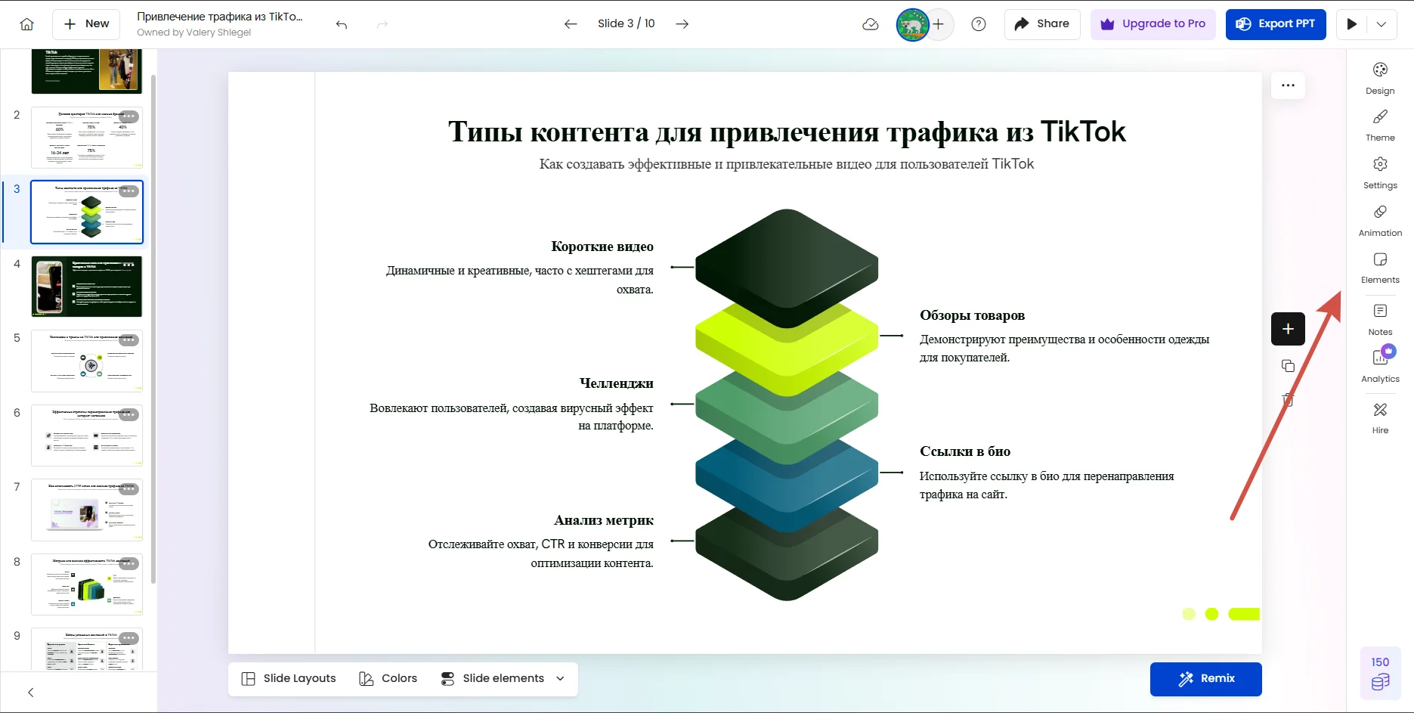Open the Theme panel
1414x713 pixels.
[1380, 126]
